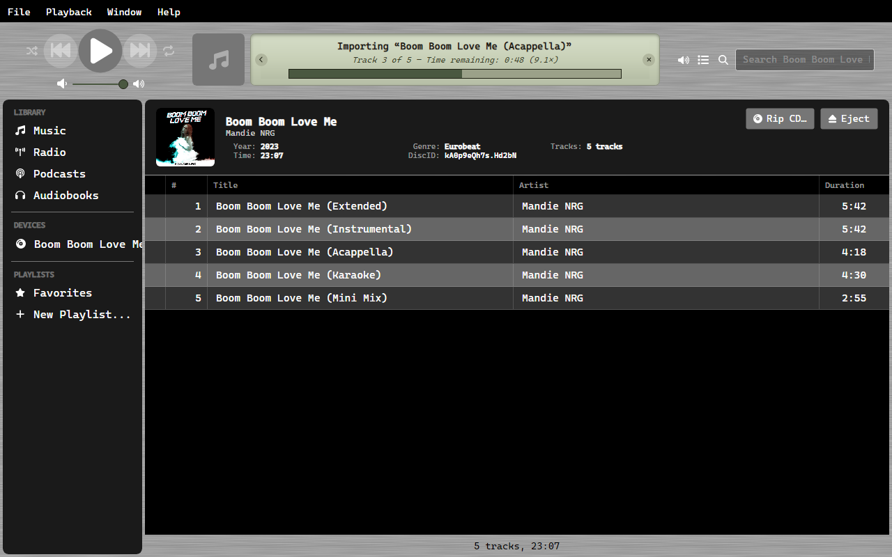Open the Up Next queue list icon
The width and height of the screenshot is (892, 557).
(x=704, y=60)
